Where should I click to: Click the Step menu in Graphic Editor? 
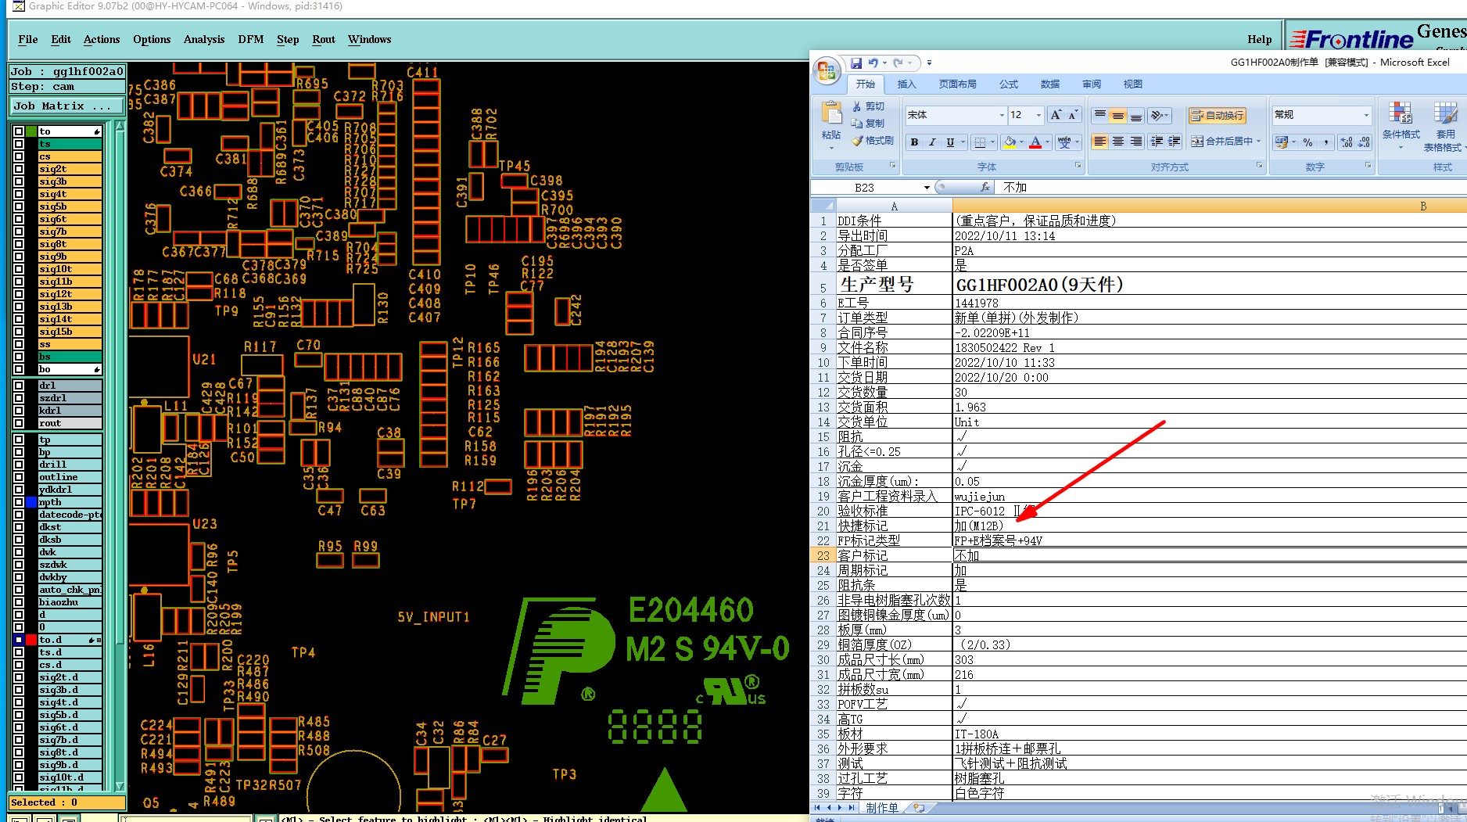point(288,39)
